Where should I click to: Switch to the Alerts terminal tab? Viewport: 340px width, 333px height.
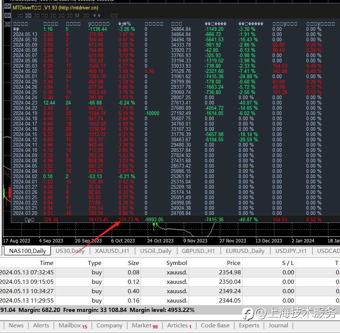(41, 325)
